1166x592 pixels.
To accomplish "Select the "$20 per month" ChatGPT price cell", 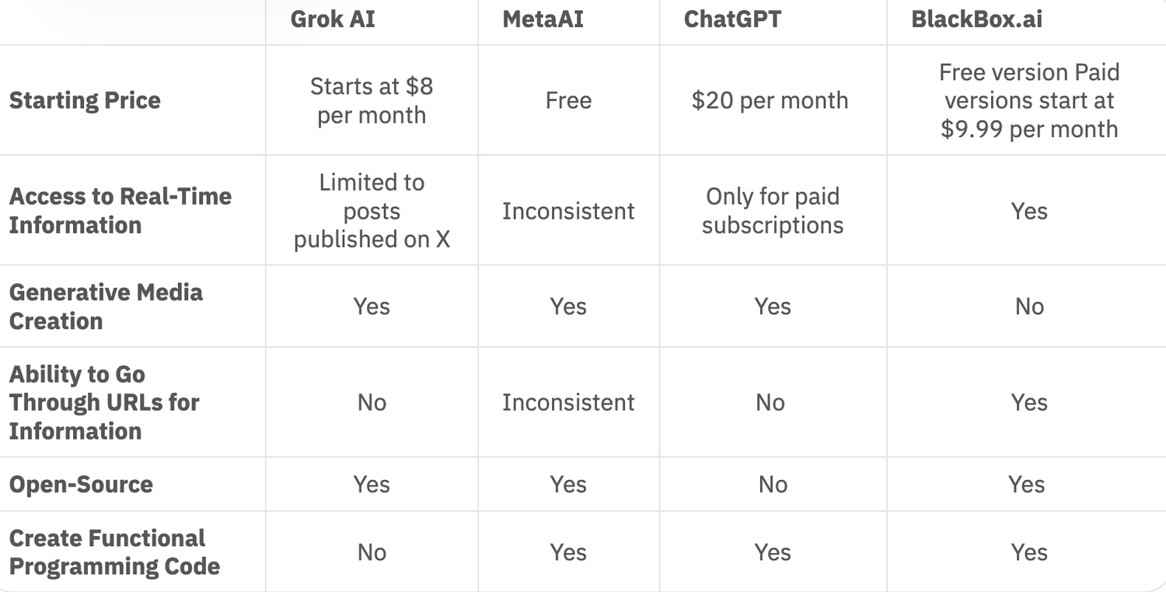I will pos(770,100).
